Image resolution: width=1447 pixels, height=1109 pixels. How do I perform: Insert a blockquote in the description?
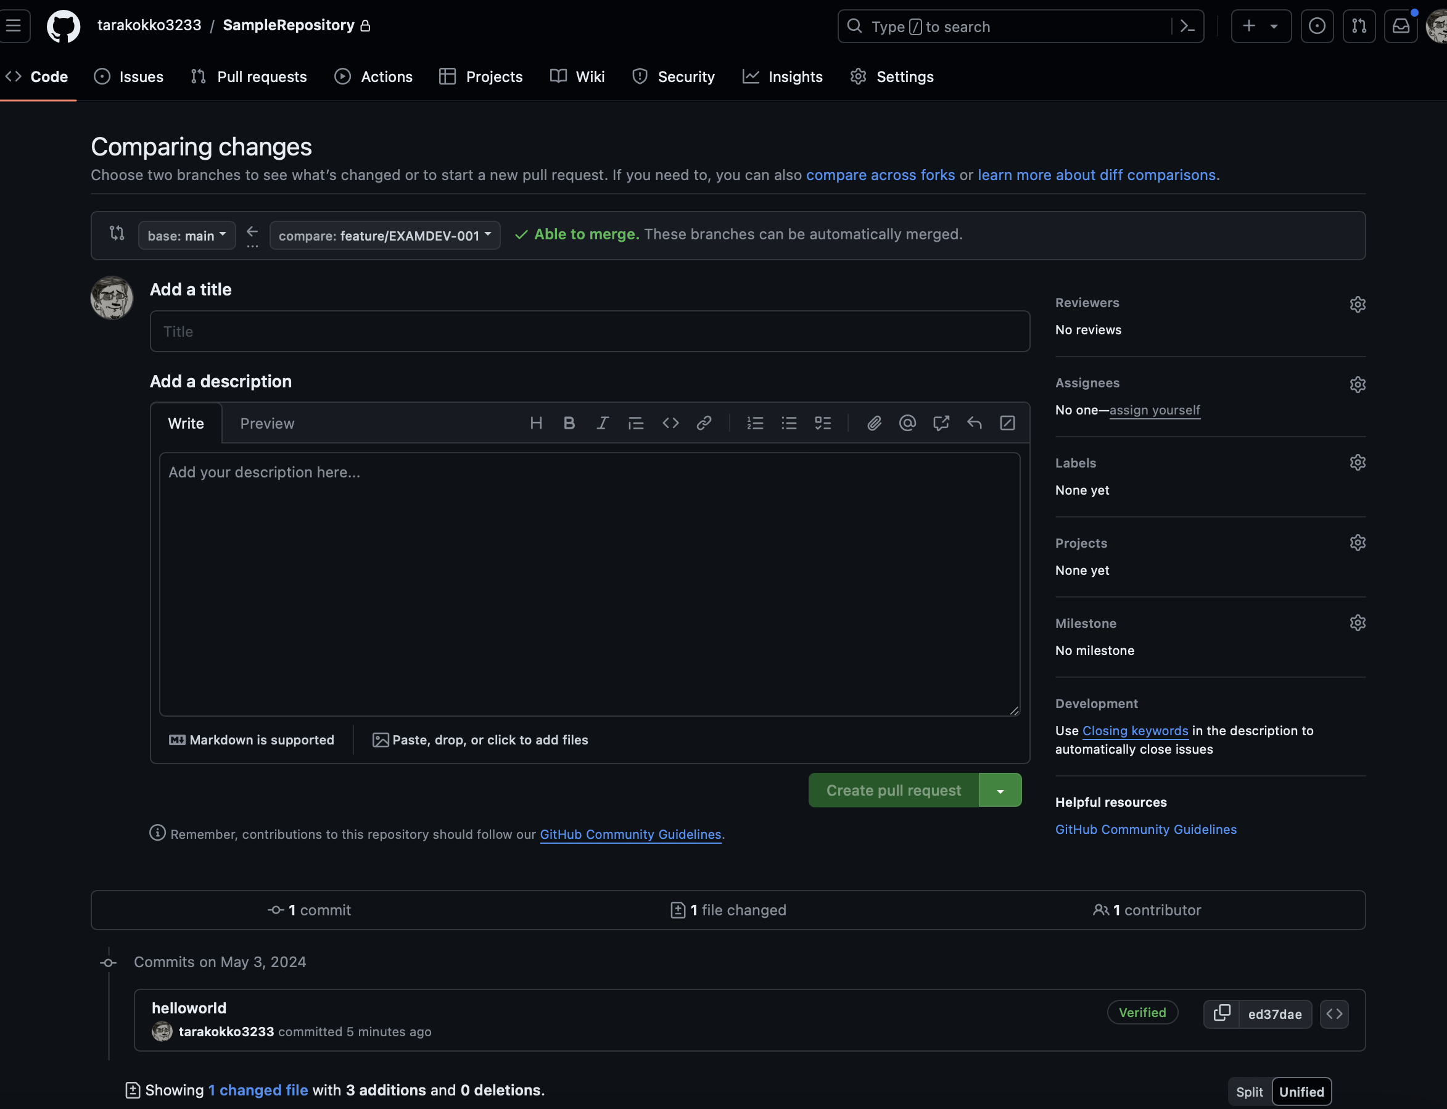pyautogui.click(x=636, y=423)
